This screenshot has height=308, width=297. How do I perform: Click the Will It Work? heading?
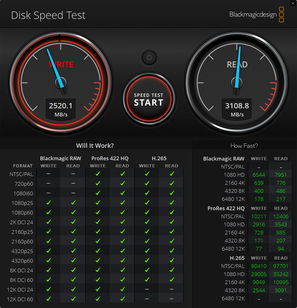coord(95,146)
